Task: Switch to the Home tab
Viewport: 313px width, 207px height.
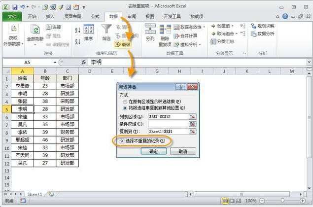Action: coord(32,16)
